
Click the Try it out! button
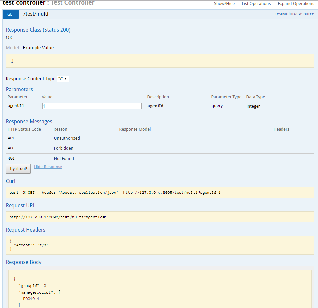click(18, 168)
